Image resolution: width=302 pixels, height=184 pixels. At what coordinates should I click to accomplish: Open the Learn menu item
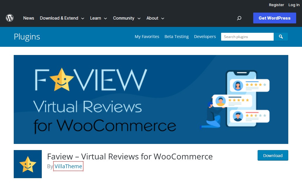(96, 18)
